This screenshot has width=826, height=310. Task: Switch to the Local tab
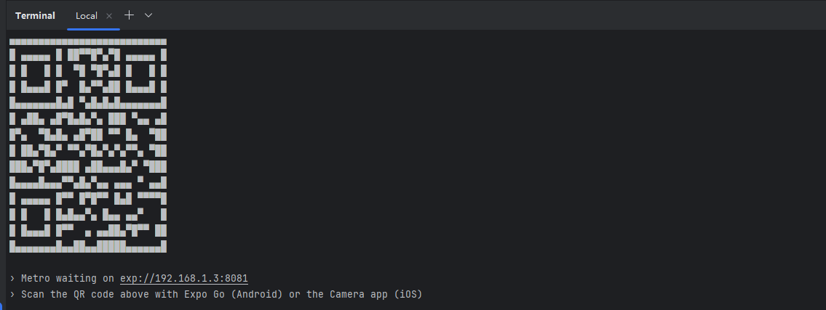click(x=87, y=16)
